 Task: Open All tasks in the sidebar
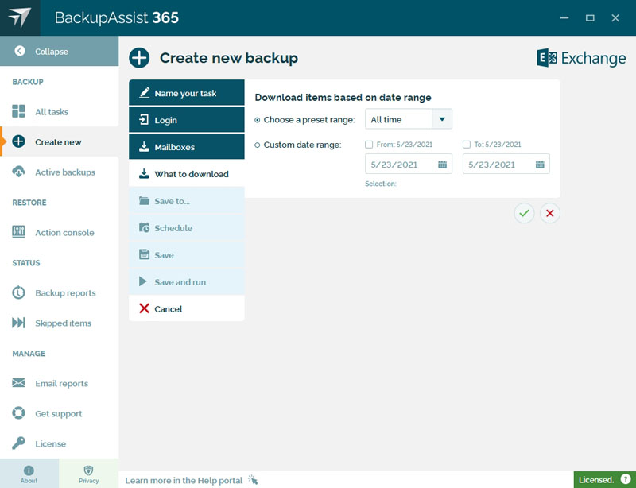[59, 111]
